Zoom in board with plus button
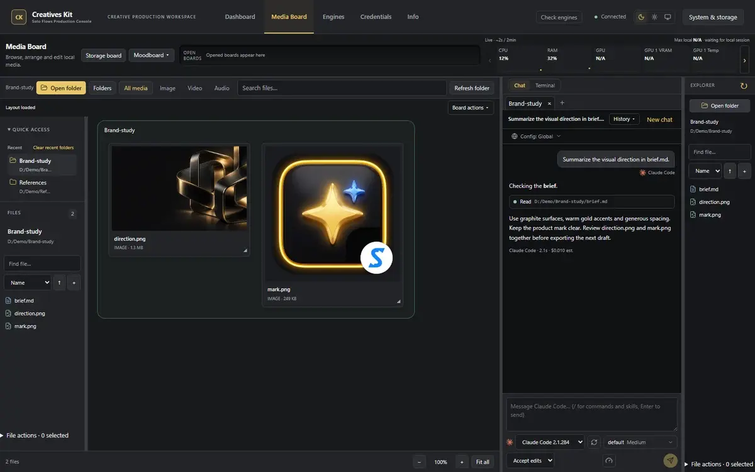The height and width of the screenshot is (472, 755). tap(462, 462)
